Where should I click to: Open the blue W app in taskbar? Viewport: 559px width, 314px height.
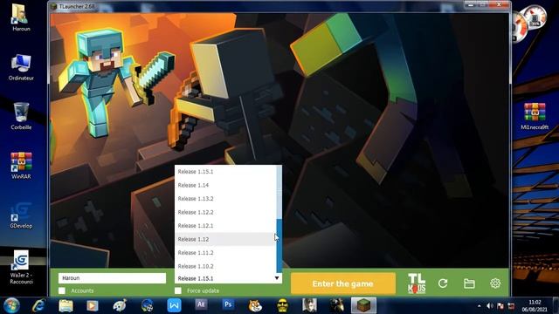pos(174,305)
